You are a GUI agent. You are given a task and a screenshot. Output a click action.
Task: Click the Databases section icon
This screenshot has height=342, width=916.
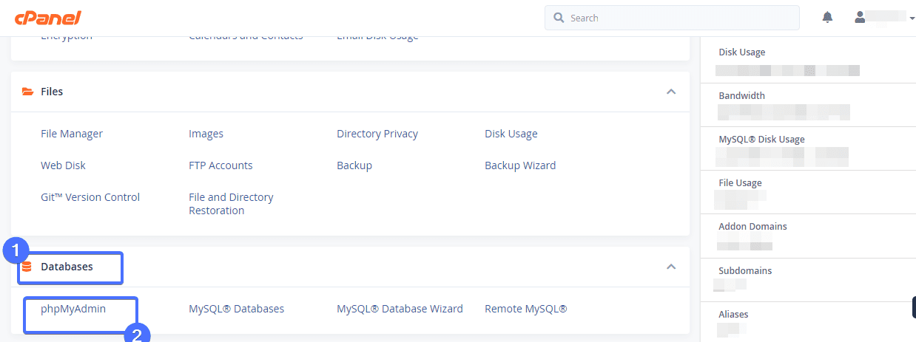coord(27,267)
